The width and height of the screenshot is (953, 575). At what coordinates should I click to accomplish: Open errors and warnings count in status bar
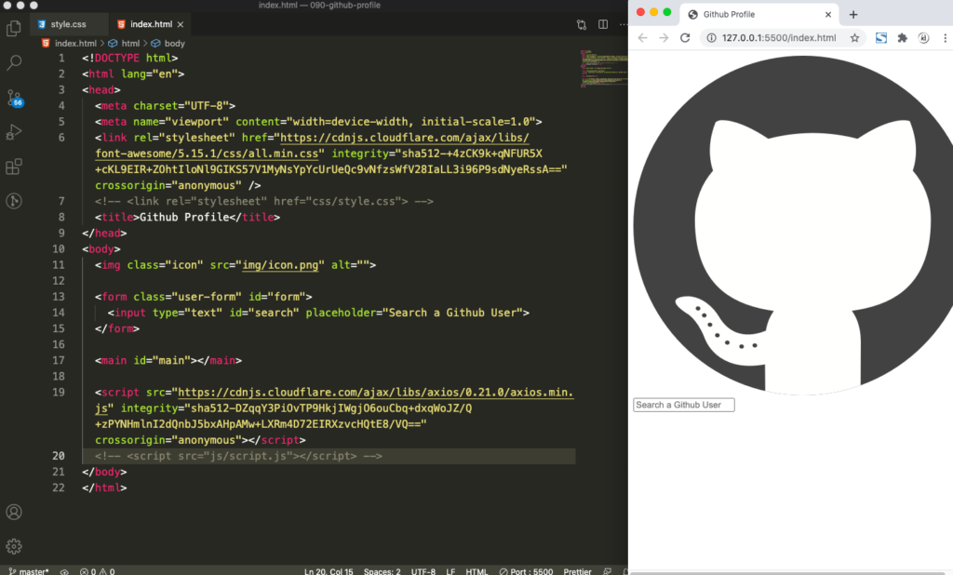97,571
